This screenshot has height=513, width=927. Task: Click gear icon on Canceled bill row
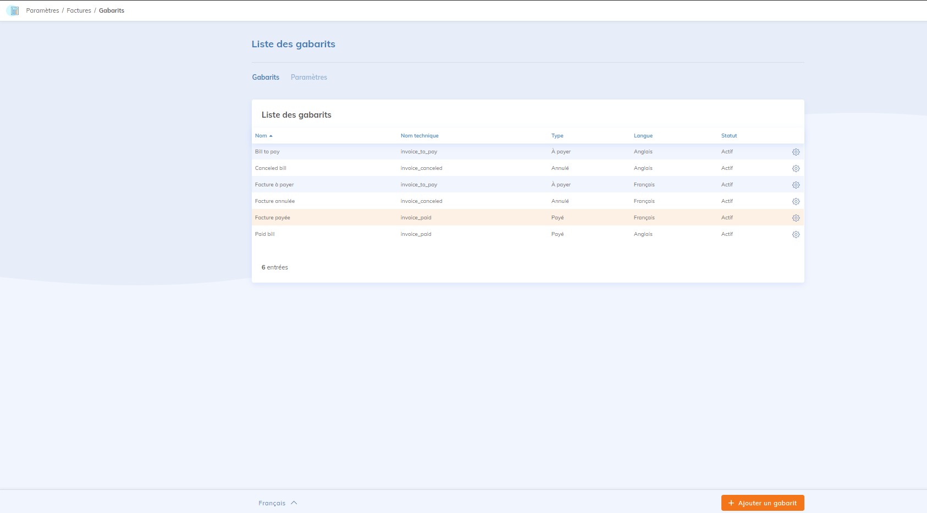tap(796, 169)
